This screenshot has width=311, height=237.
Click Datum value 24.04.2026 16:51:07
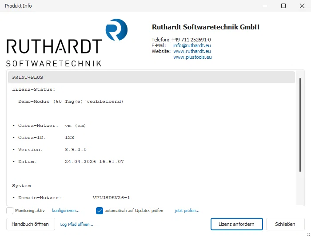(x=94, y=161)
